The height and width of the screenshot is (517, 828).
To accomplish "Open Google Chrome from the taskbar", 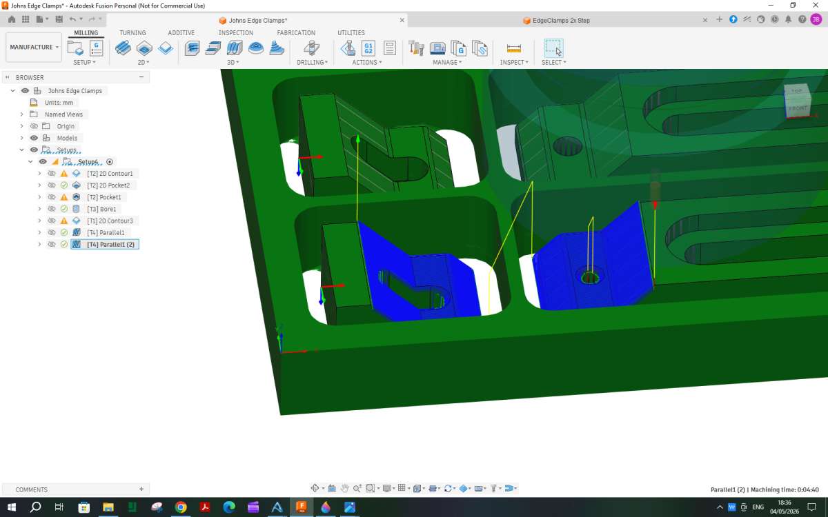I will click(181, 507).
